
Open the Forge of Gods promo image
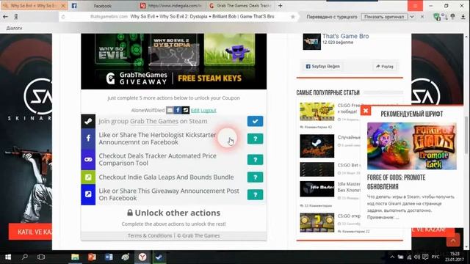tap(412, 146)
